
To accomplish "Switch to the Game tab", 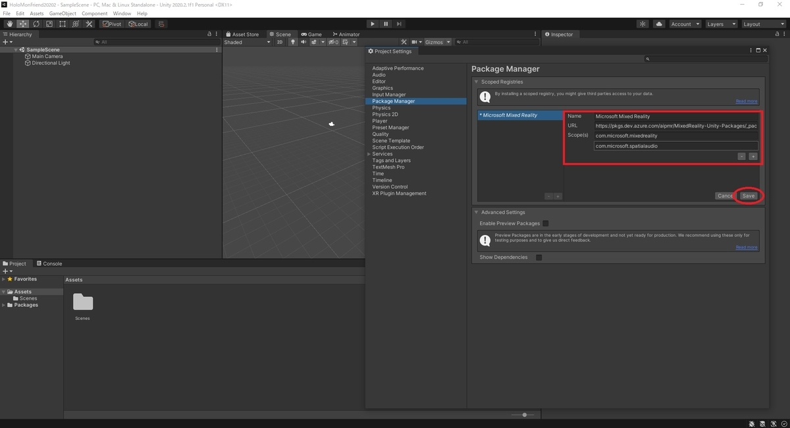I will coord(312,34).
